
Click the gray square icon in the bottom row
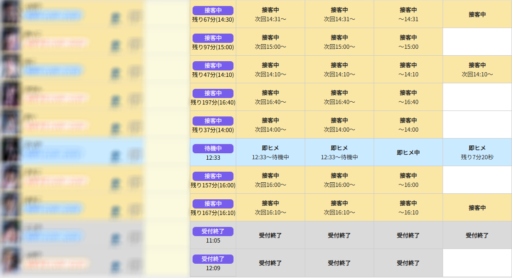(x=134, y=266)
